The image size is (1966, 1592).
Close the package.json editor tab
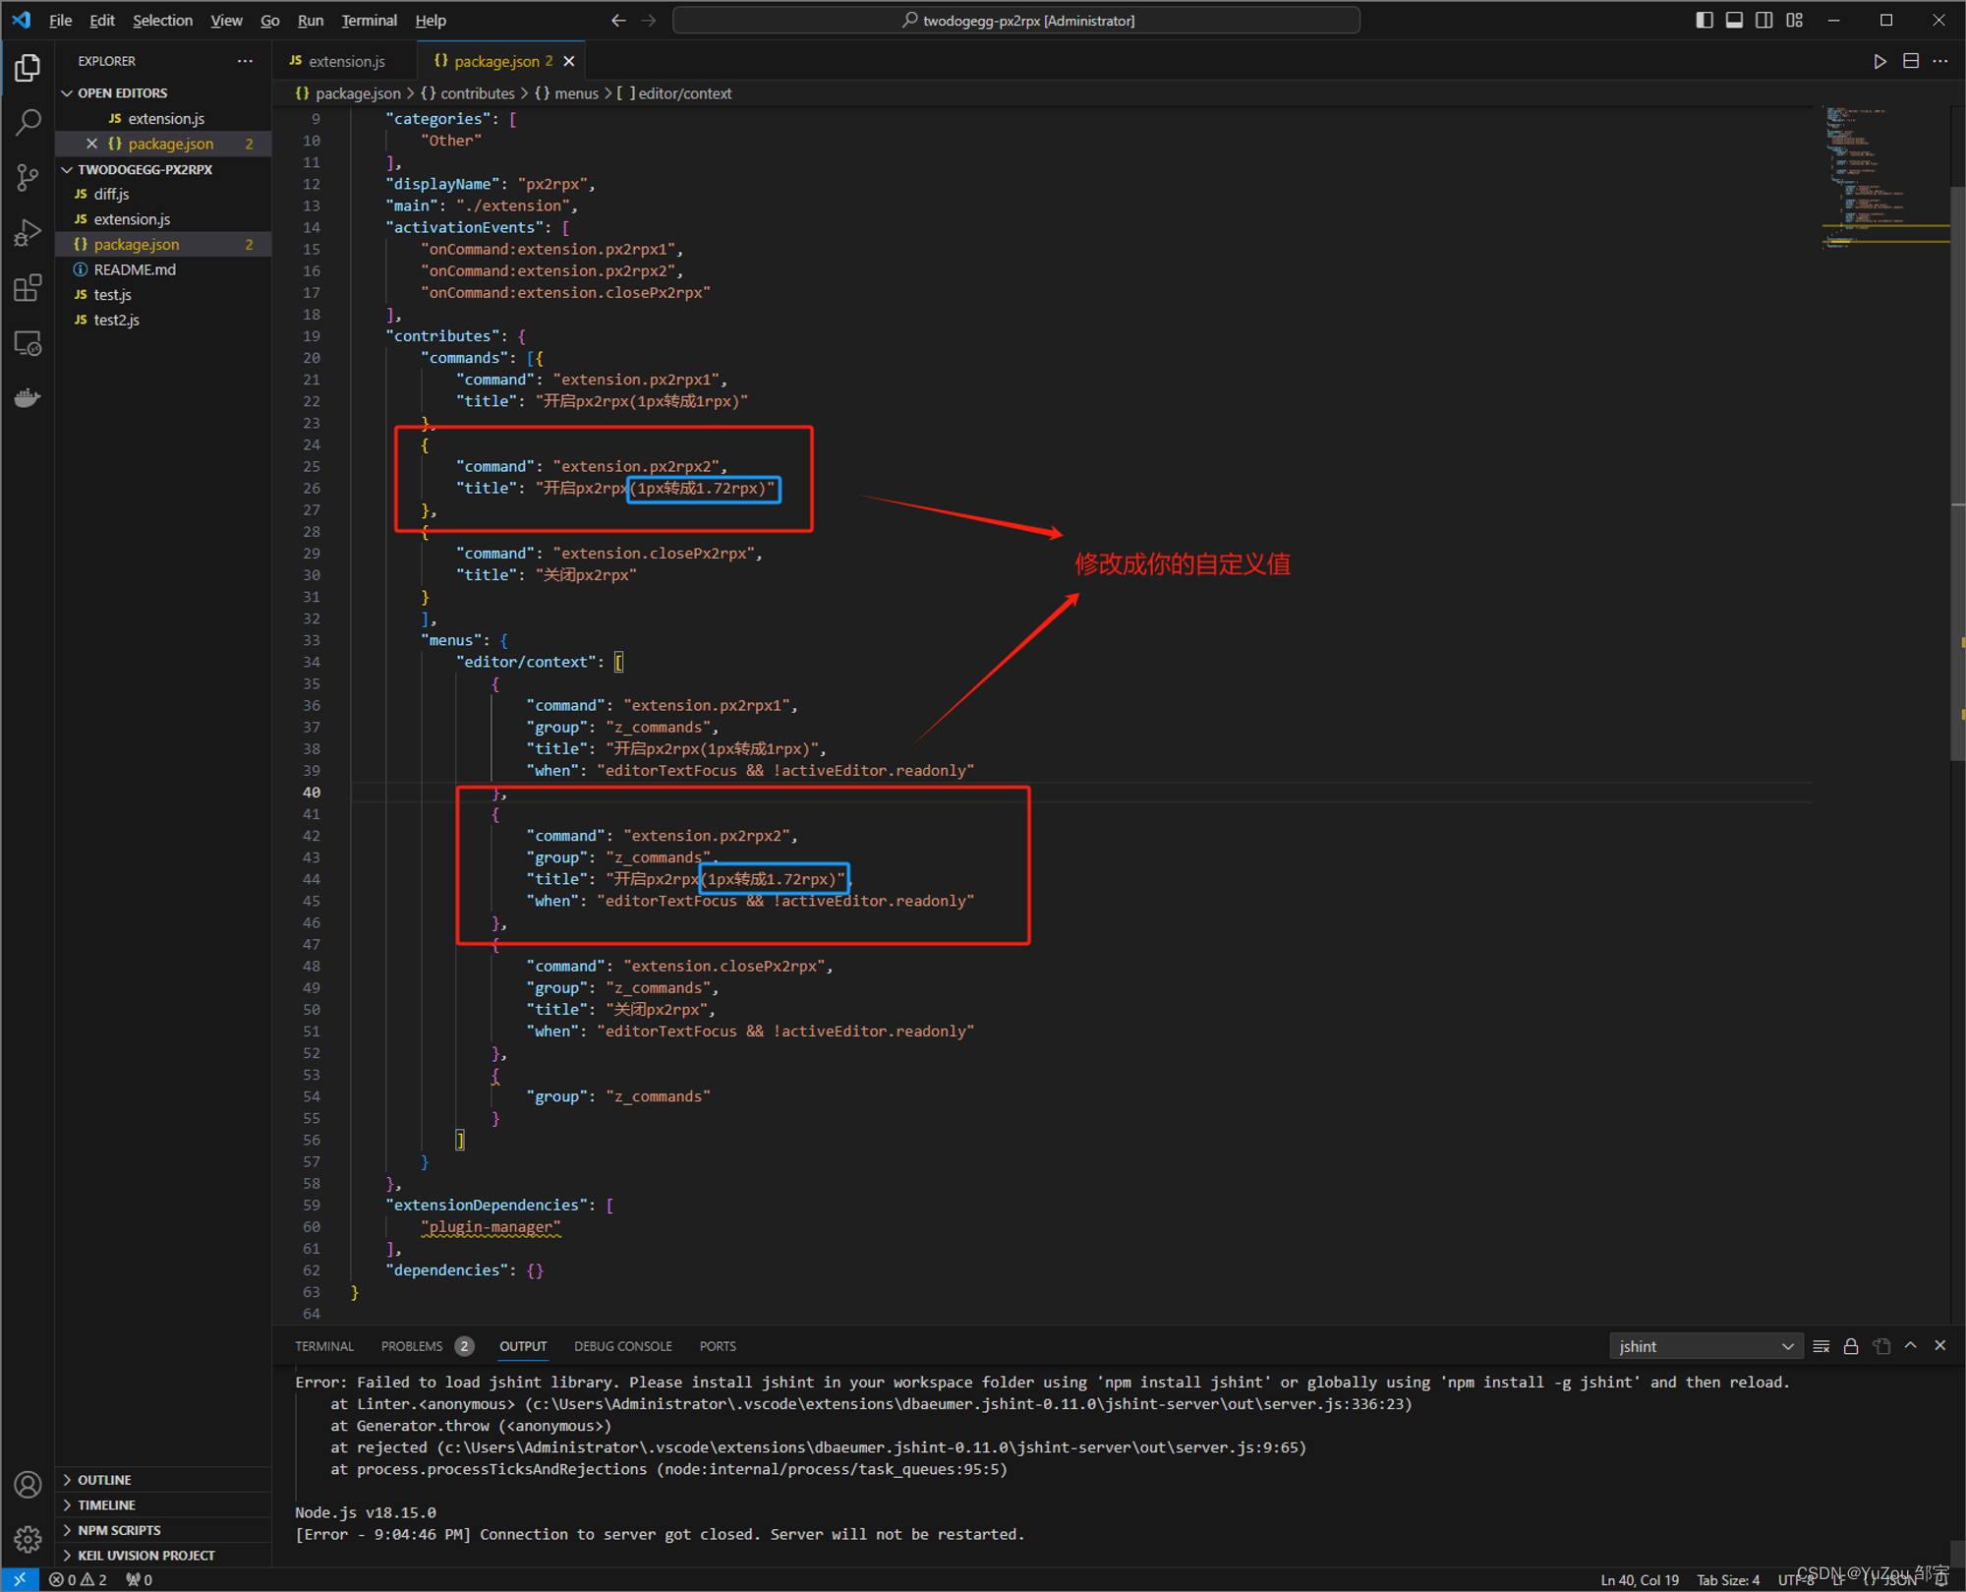click(x=569, y=61)
